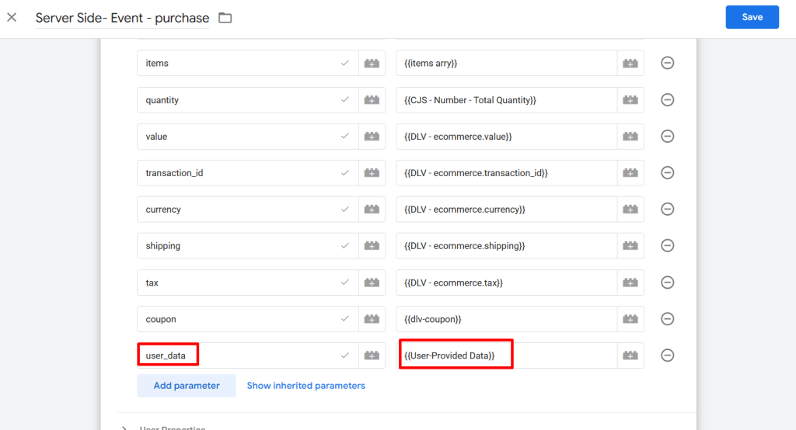796x430 pixels.
Task: Close the tag editor with X
Action: coord(12,17)
